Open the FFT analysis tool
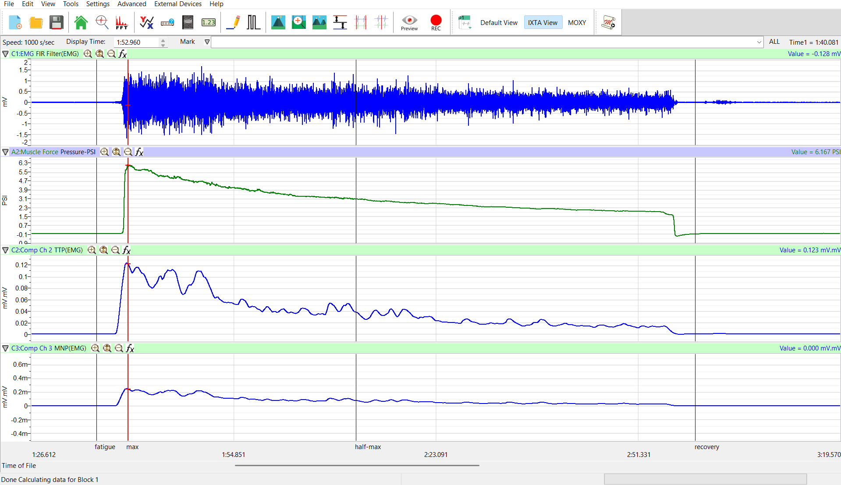This screenshot has width=841, height=485. 121,22
